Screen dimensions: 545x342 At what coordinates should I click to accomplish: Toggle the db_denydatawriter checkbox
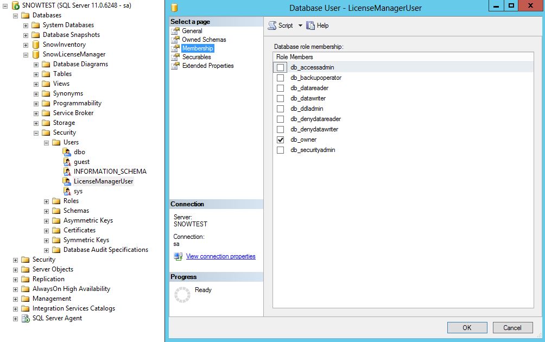point(280,129)
